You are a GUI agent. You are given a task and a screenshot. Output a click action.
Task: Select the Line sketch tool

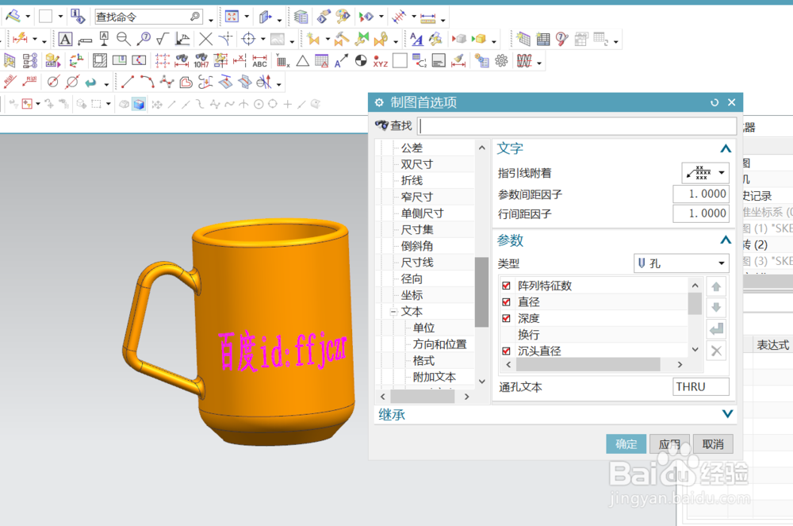[128, 82]
